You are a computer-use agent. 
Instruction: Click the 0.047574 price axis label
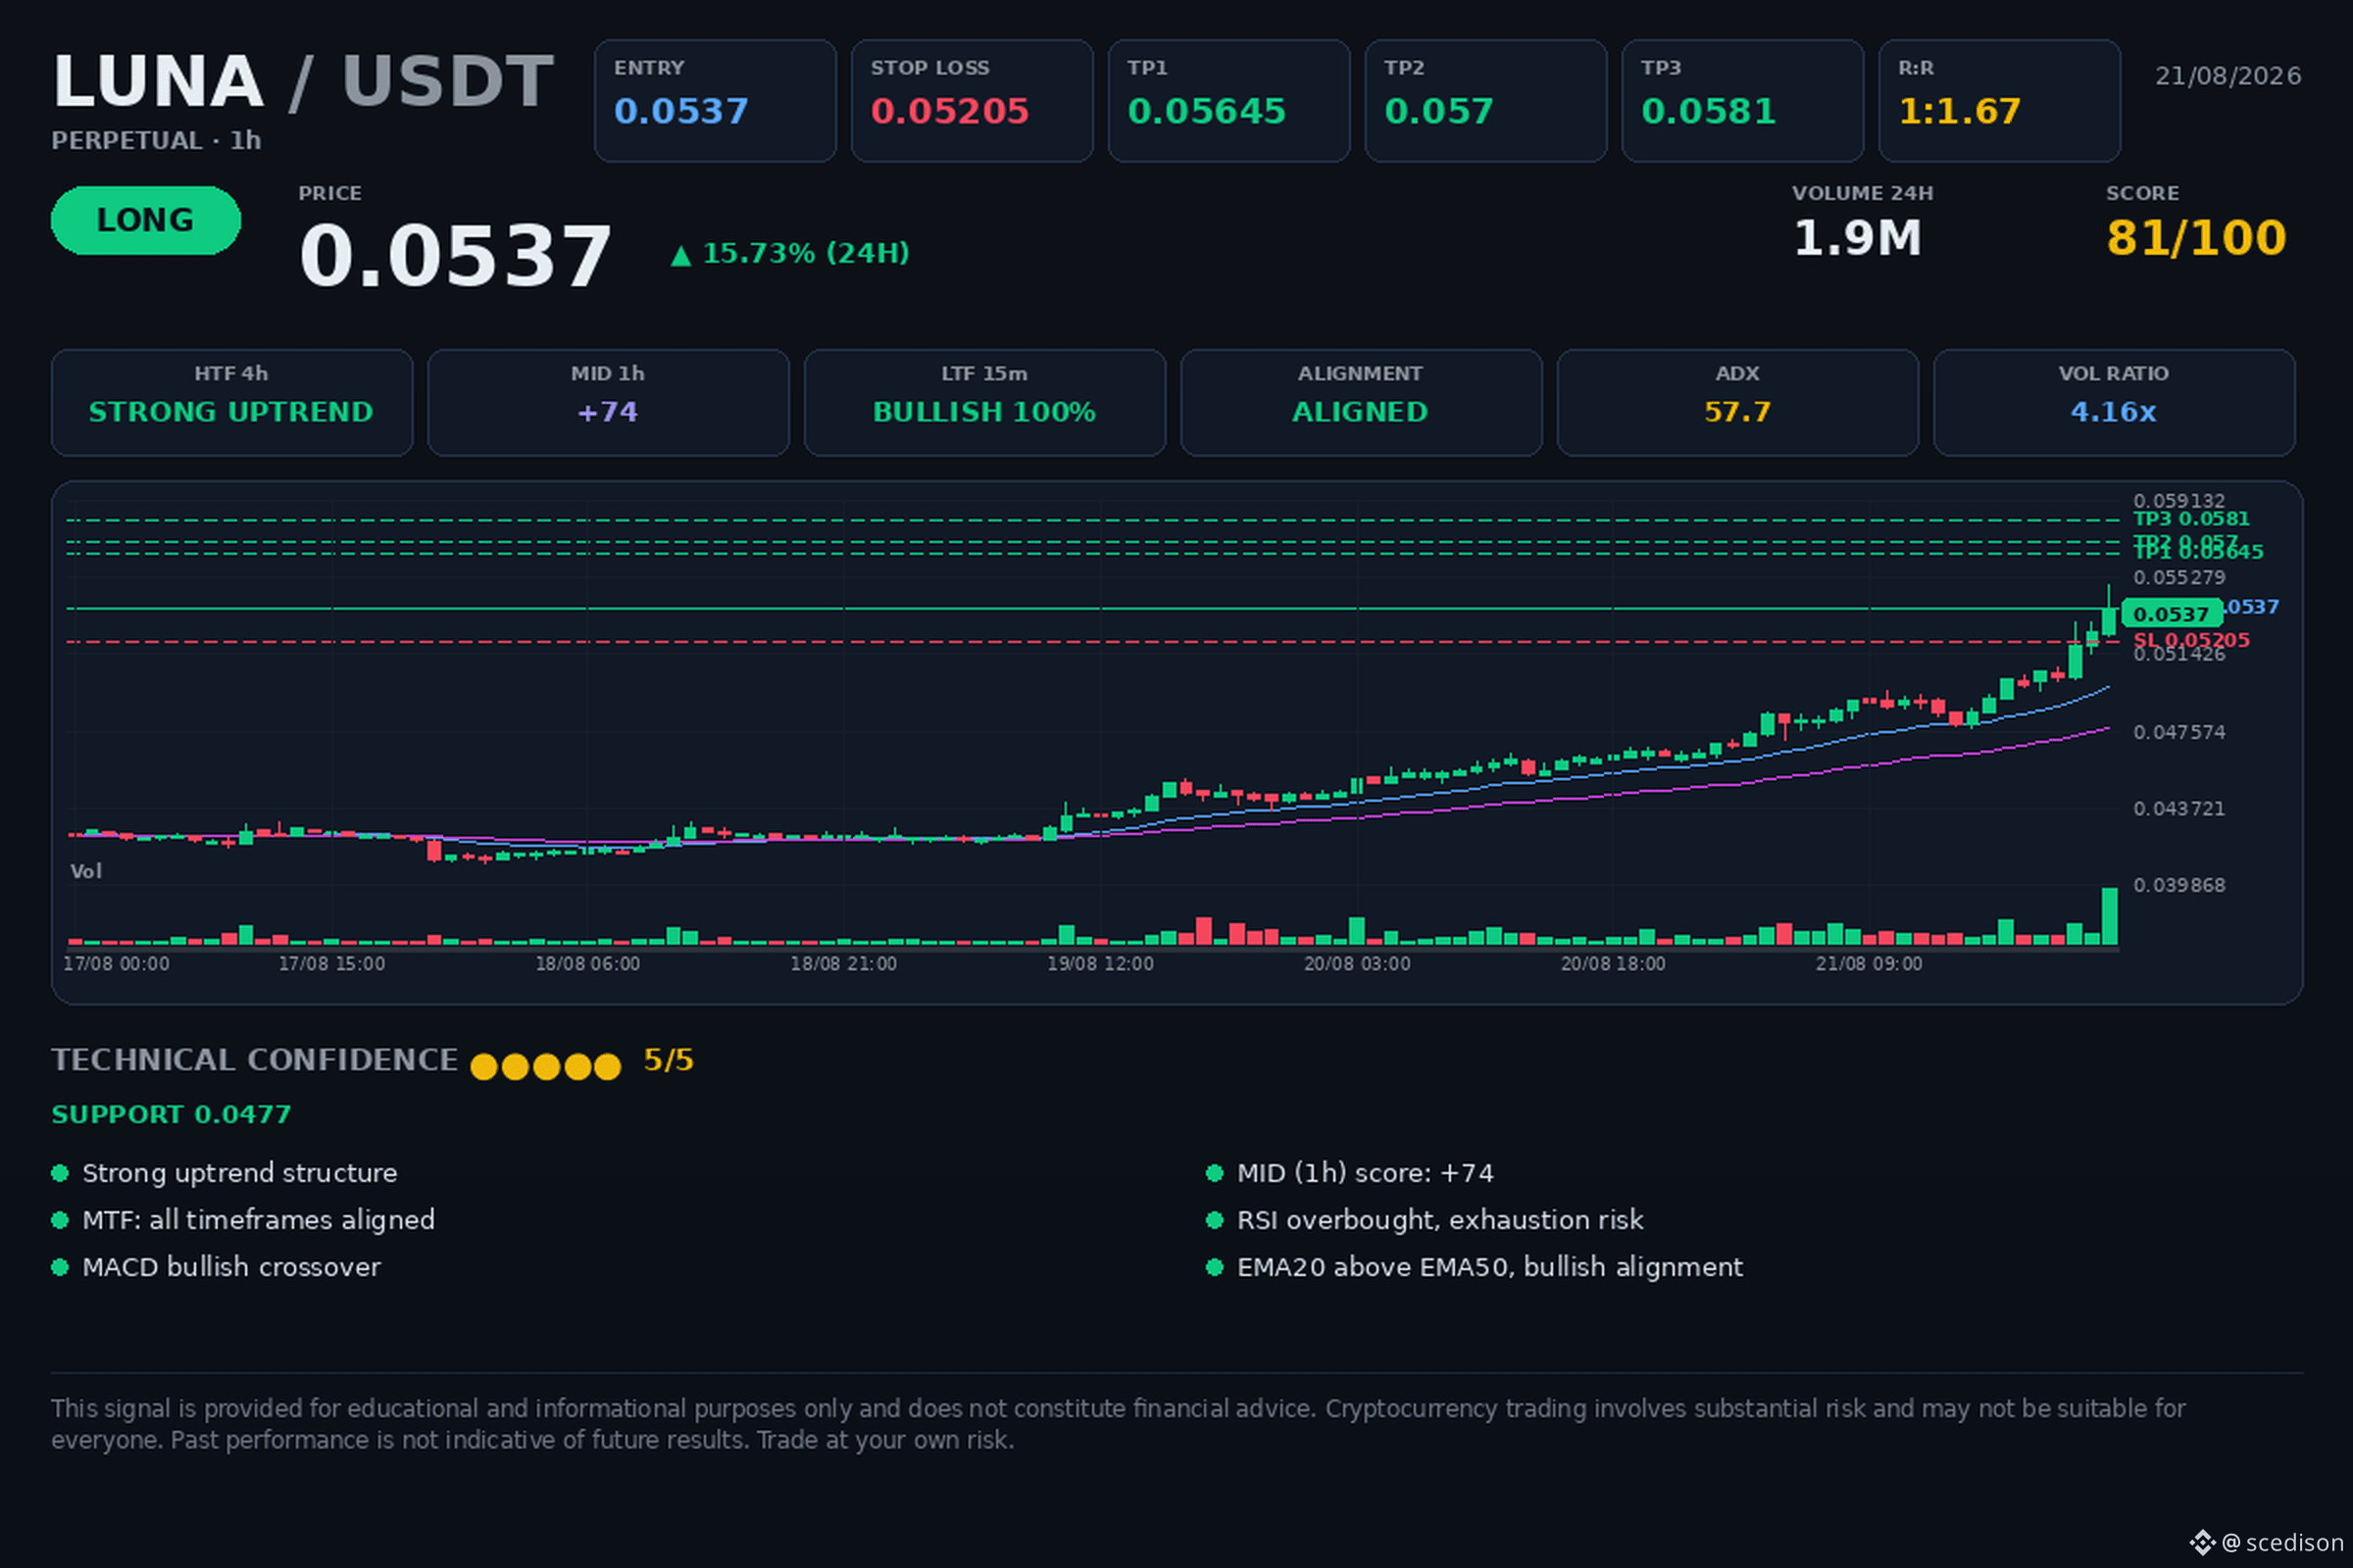2178,733
